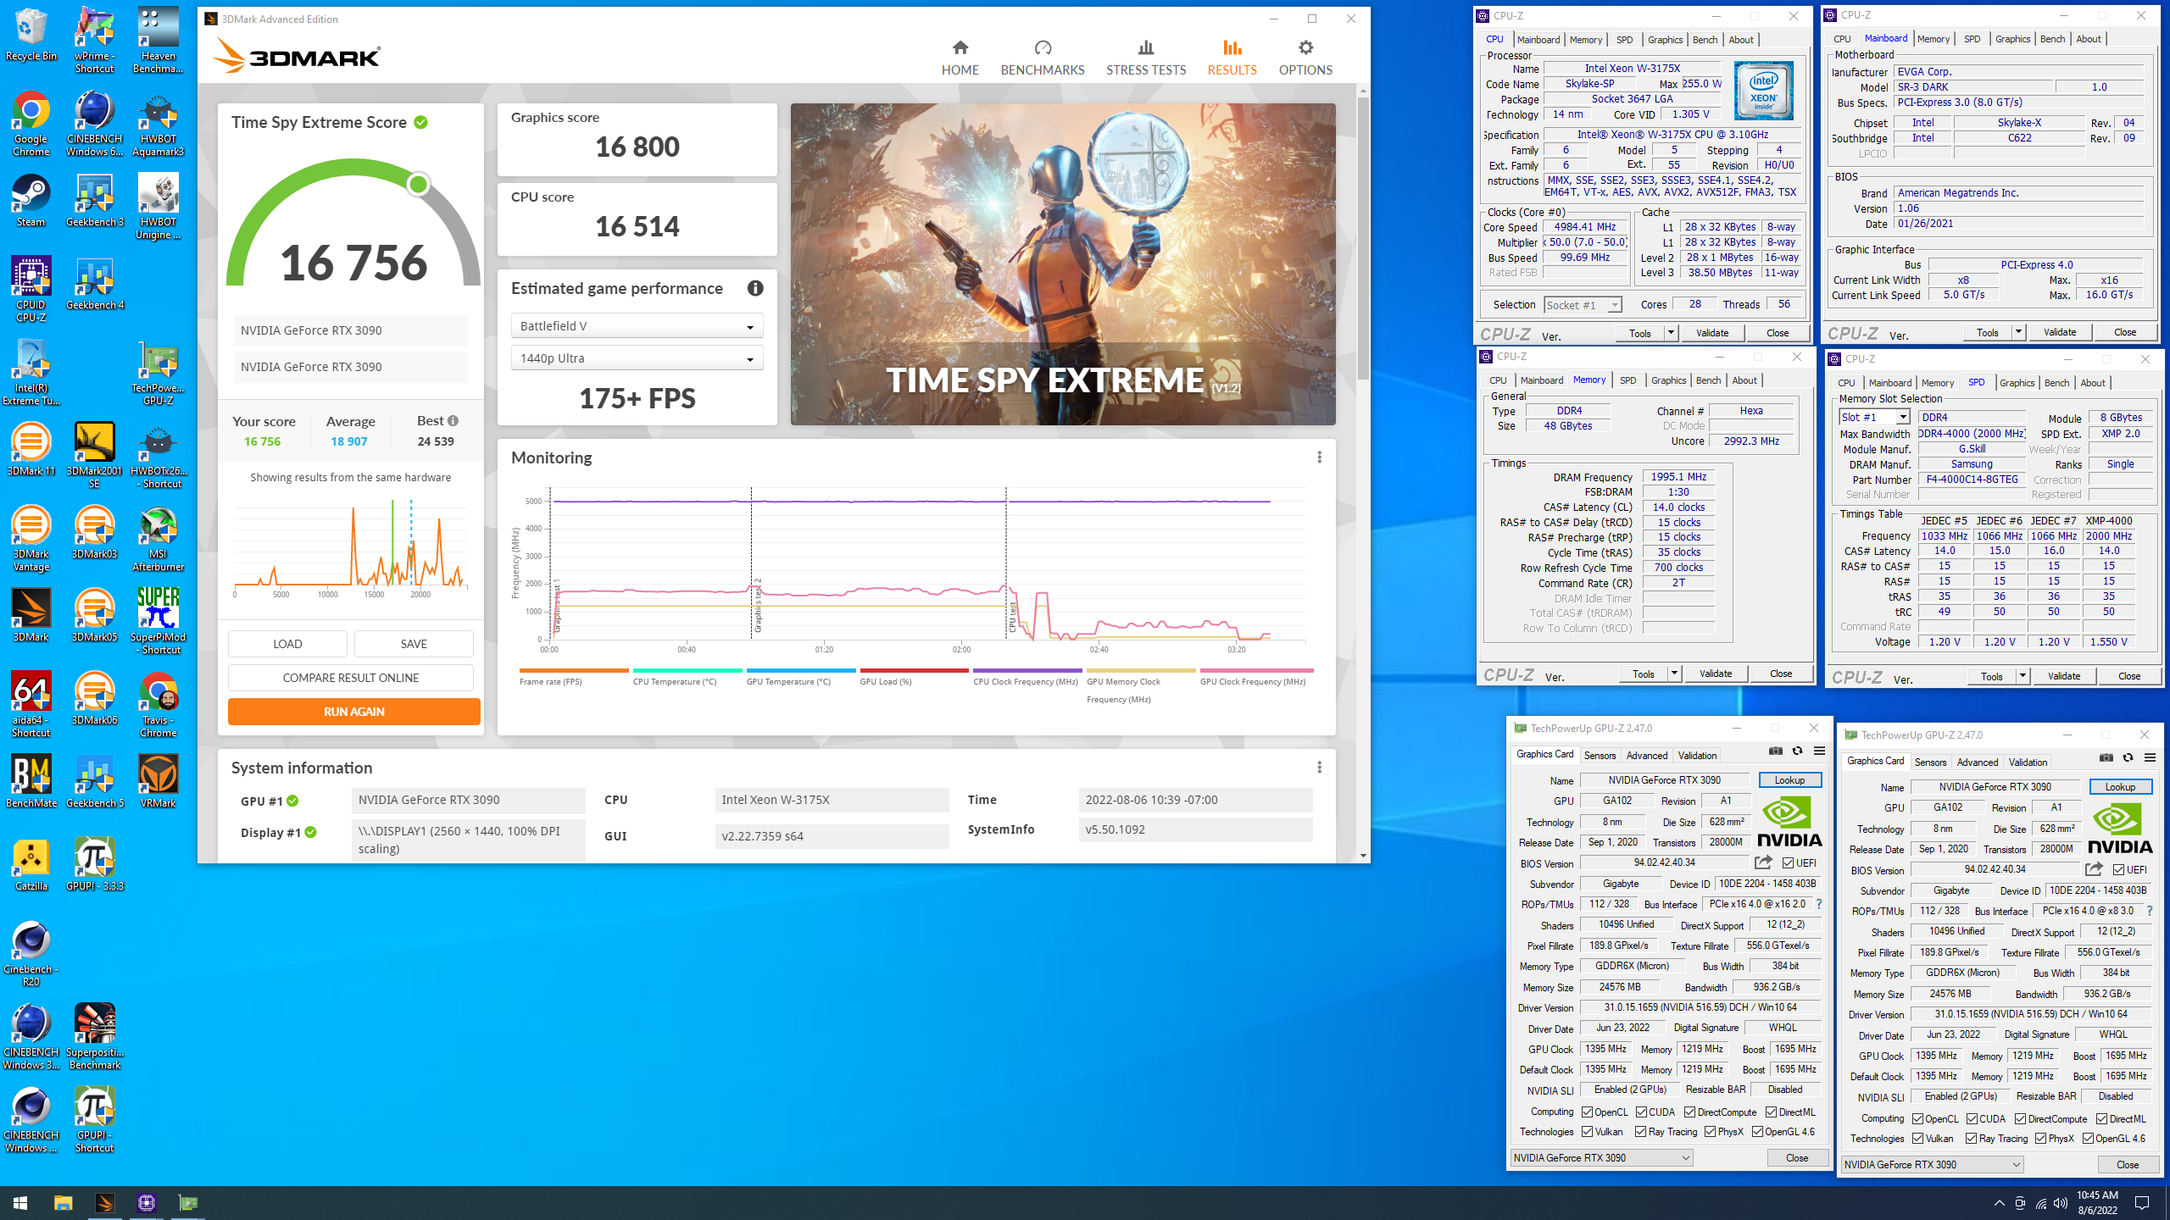This screenshot has width=2170, height=1220.
Task: Open 3DMark OPTIONS gear
Action: tap(1305, 58)
